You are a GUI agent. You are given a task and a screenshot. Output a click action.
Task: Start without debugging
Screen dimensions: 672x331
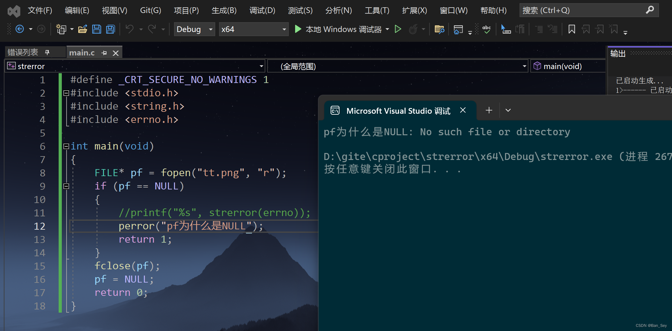pos(398,29)
